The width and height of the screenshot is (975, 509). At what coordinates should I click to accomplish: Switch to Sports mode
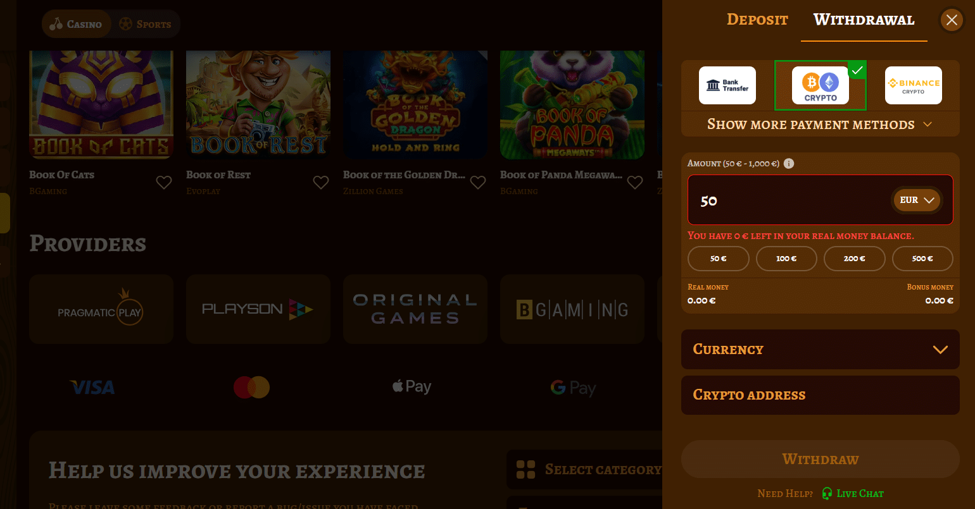click(x=146, y=24)
